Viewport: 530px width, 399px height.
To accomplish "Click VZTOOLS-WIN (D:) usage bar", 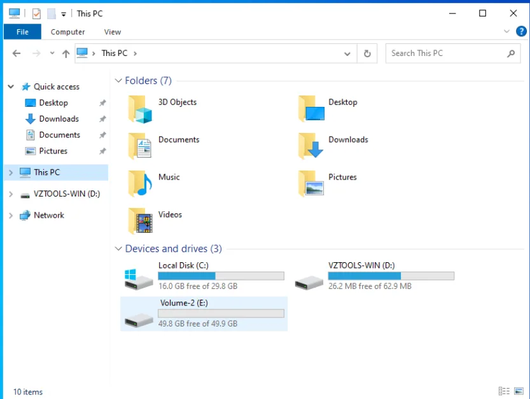I will (x=391, y=276).
